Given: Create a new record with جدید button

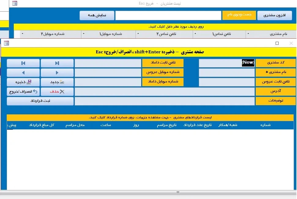Looking at the screenshot, I should (x=57, y=82).
